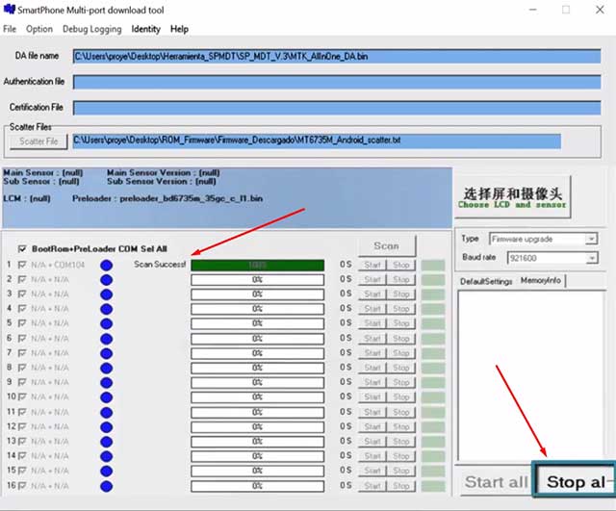Click Start button for port 16
This screenshot has width=616, height=511.
[x=372, y=486]
